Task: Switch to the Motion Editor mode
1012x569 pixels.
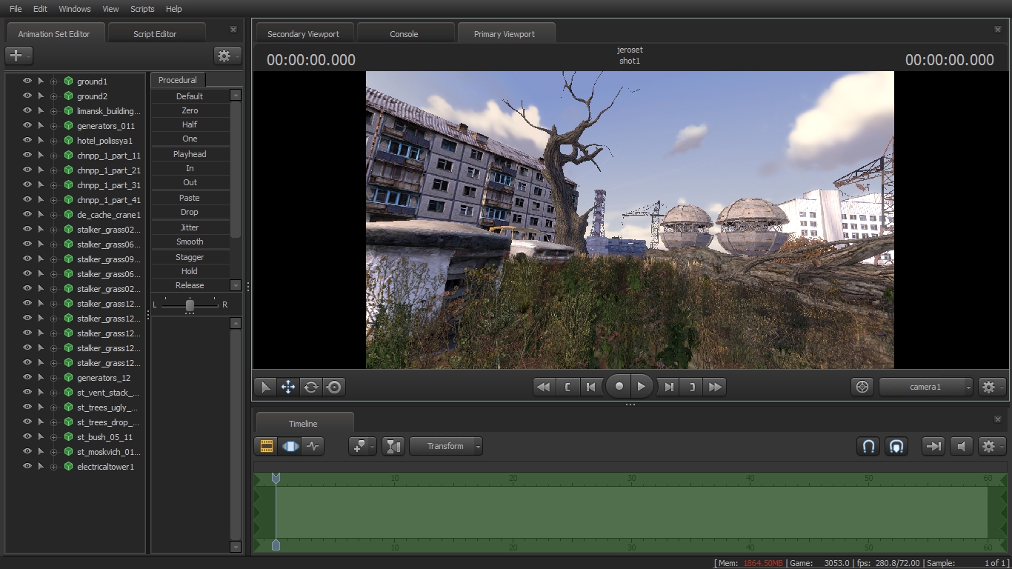Action: coord(290,446)
